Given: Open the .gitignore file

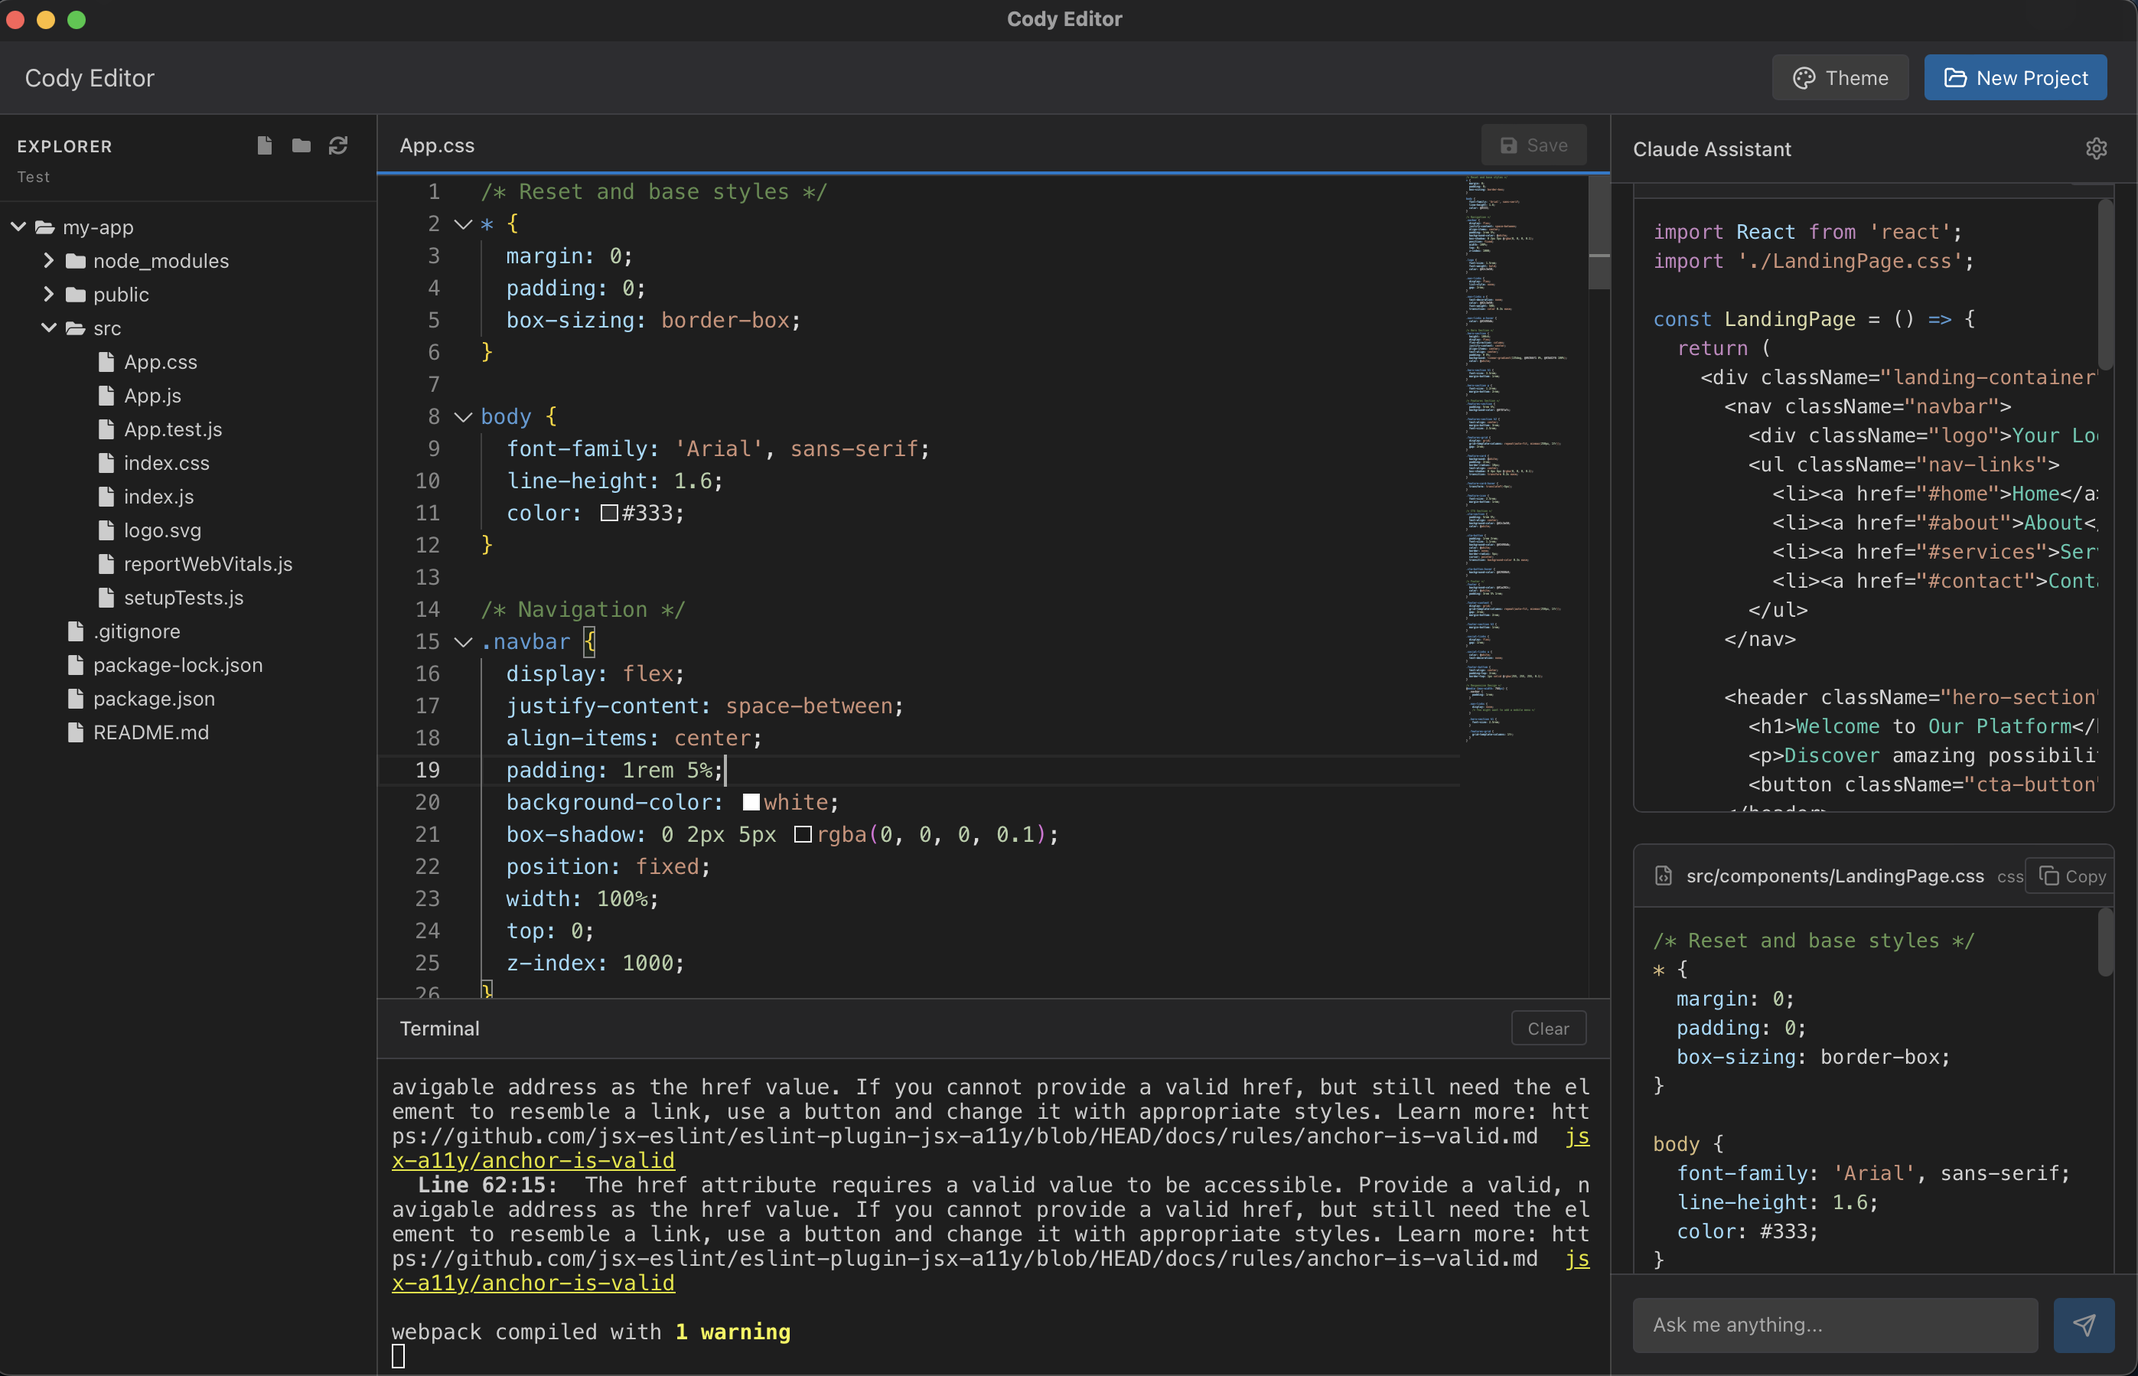Looking at the screenshot, I should [135, 631].
